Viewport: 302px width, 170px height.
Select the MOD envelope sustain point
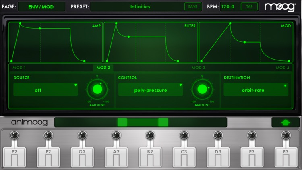coord(244,42)
